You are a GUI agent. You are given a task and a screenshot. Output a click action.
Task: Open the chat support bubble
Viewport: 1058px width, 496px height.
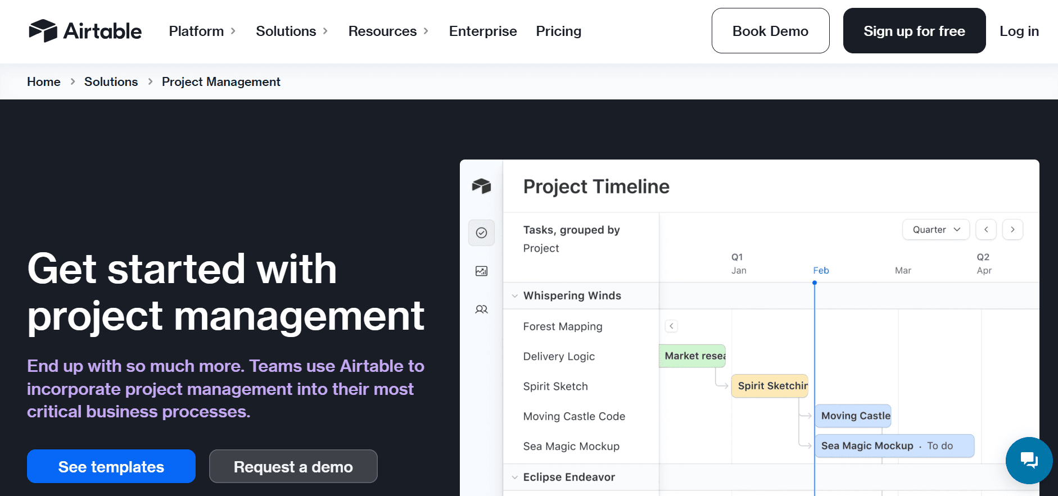tap(1029, 460)
